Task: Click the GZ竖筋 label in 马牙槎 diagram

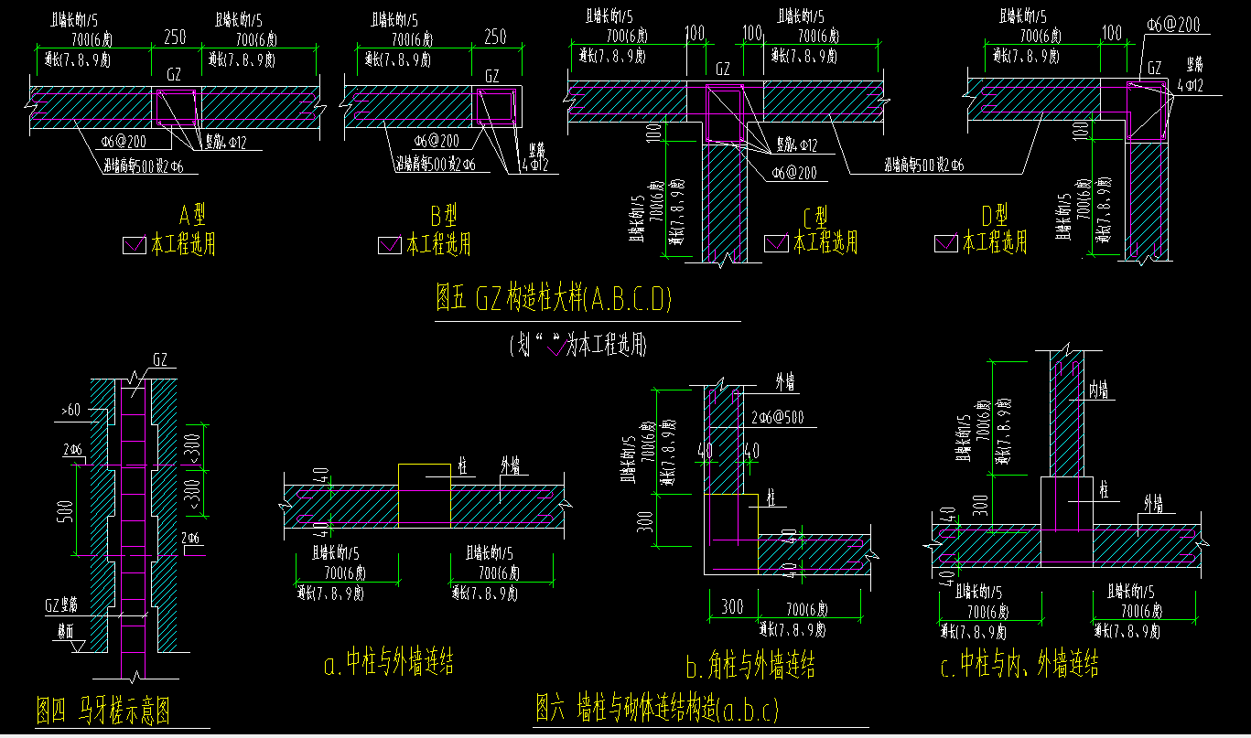Action: tap(61, 606)
